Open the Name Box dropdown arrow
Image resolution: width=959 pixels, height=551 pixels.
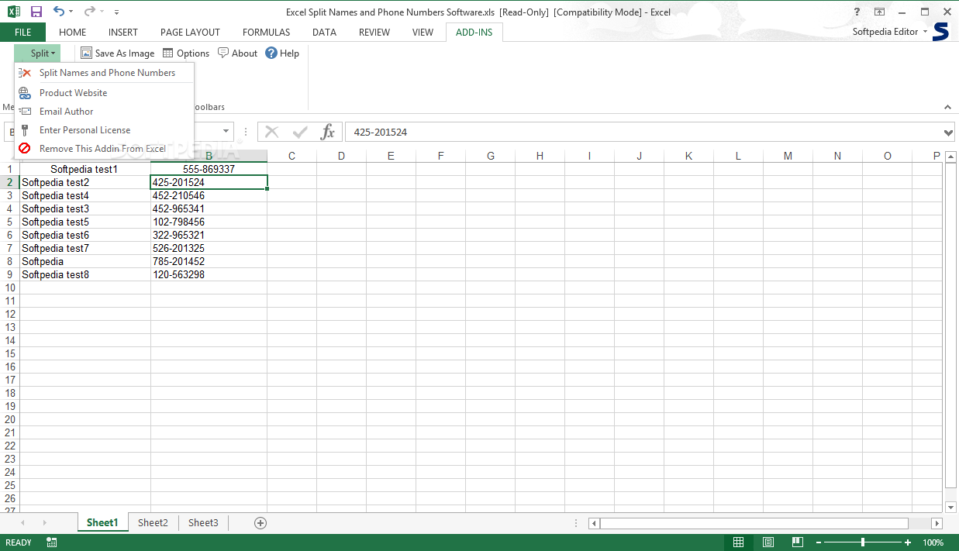tap(226, 133)
